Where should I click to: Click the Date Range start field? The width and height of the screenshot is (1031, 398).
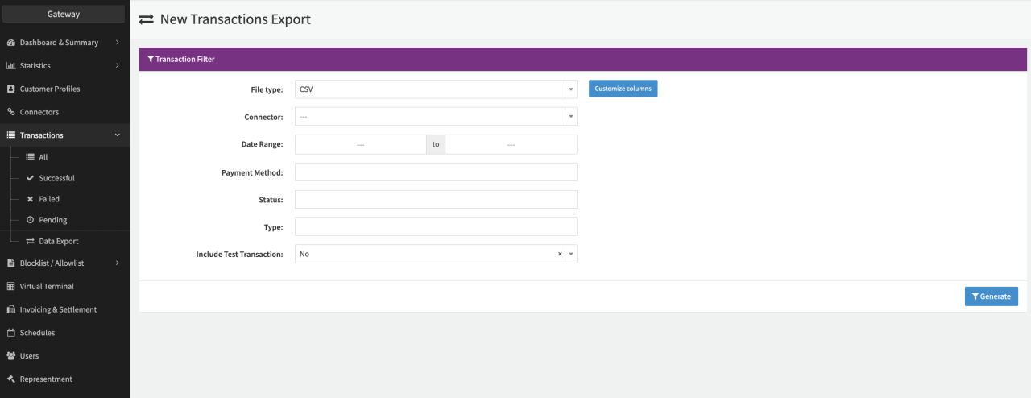pos(361,145)
